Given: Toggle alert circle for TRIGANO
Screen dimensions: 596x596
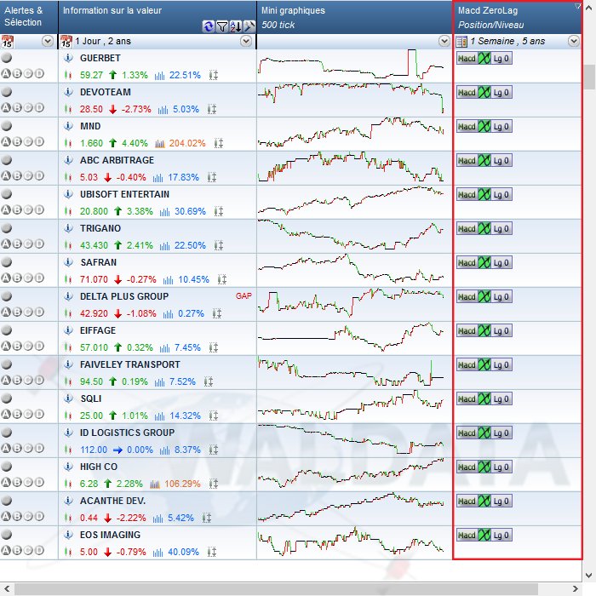Looking at the screenshot, I should tap(7, 228).
